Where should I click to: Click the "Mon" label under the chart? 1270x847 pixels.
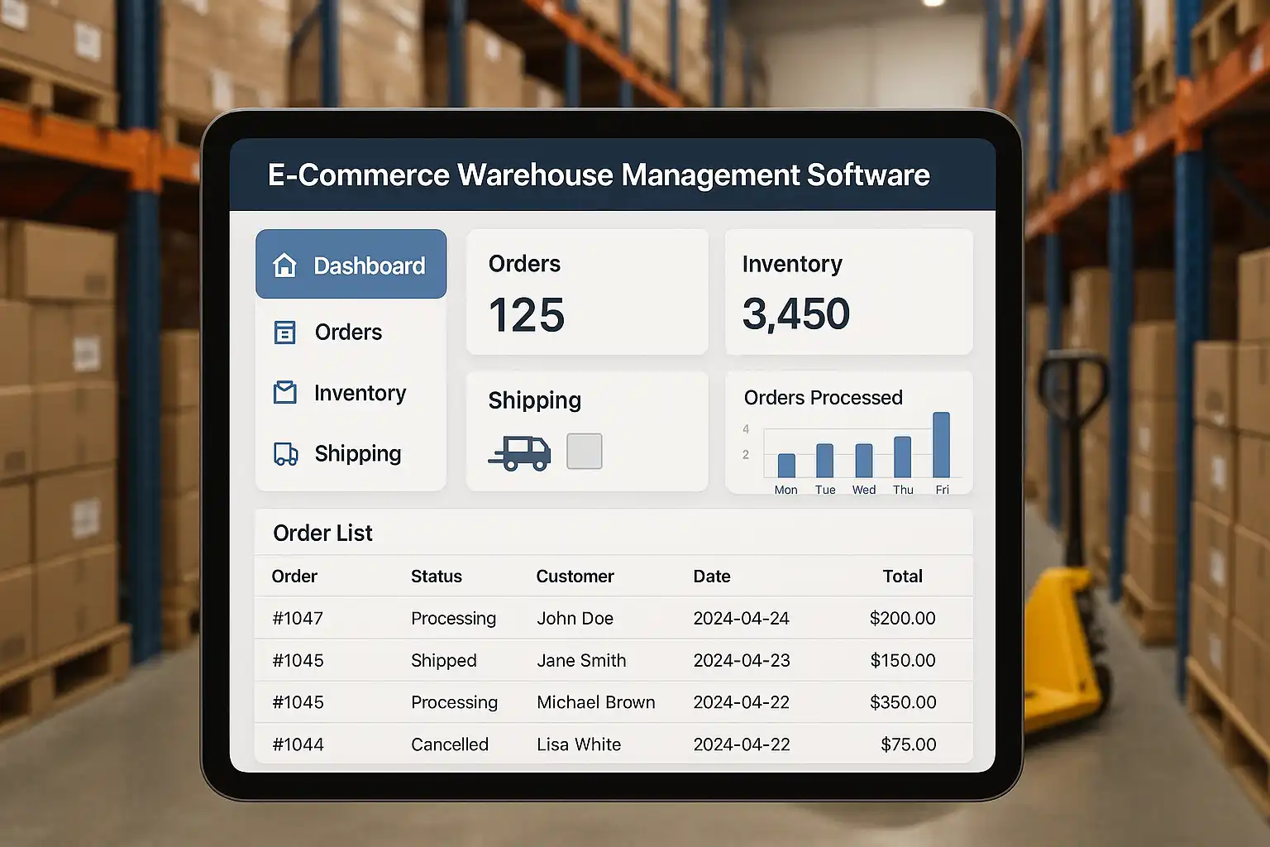[x=785, y=490]
